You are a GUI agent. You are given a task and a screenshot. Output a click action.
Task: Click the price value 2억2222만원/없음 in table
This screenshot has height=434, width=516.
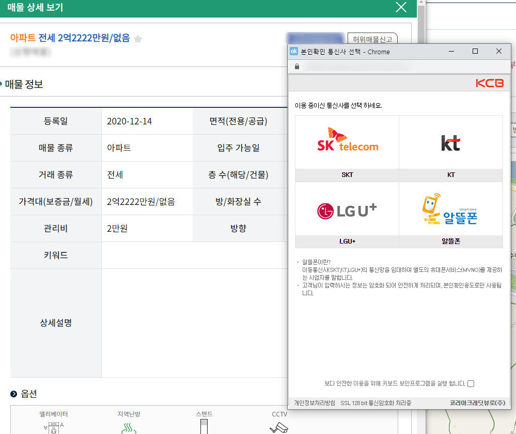tap(141, 202)
